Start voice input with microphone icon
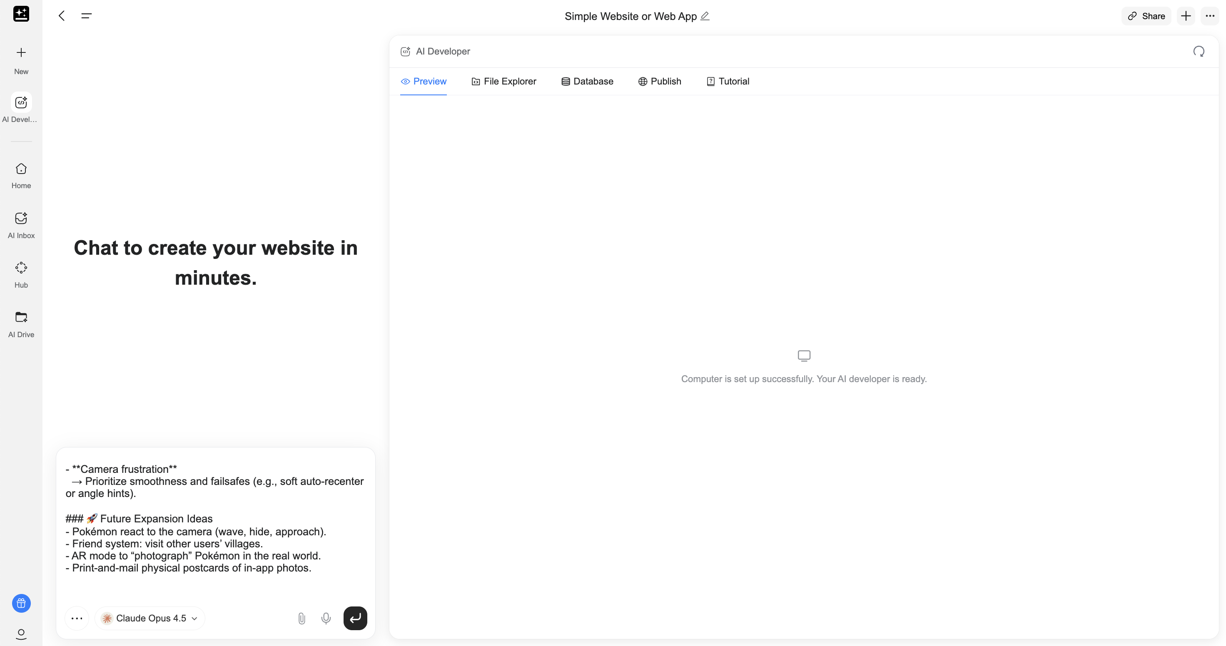This screenshot has height=646, width=1226. pos(326,619)
